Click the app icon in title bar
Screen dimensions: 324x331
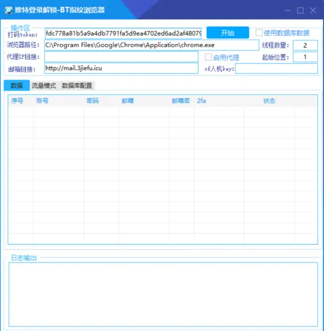pos(8,10)
